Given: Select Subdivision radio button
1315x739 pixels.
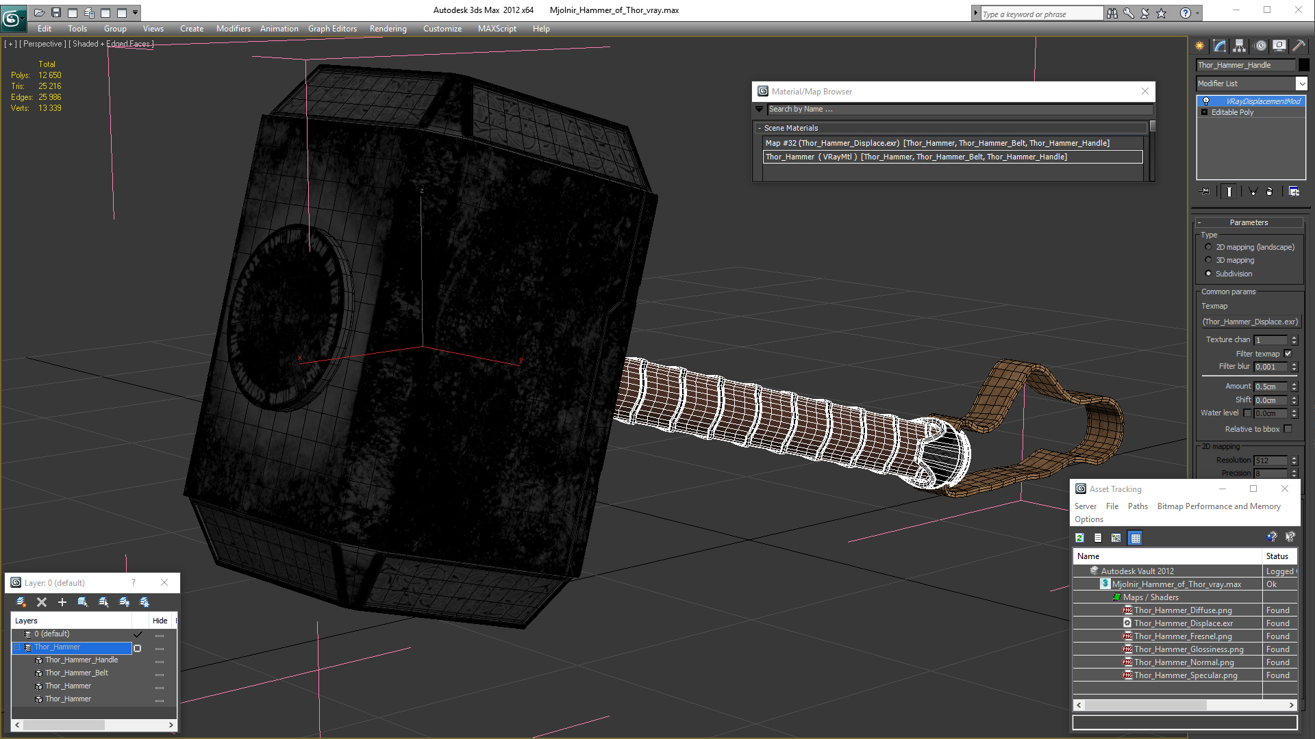Looking at the screenshot, I should 1208,274.
